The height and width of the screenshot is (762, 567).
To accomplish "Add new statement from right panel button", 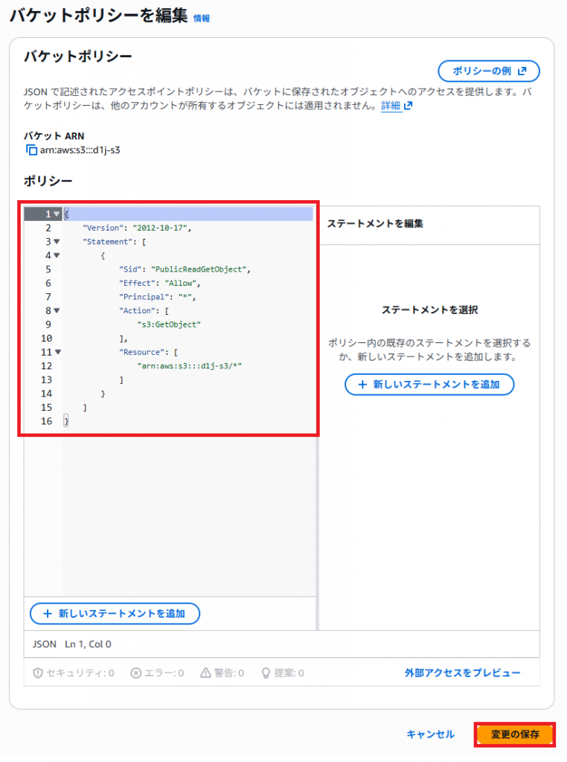I will 429,385.
